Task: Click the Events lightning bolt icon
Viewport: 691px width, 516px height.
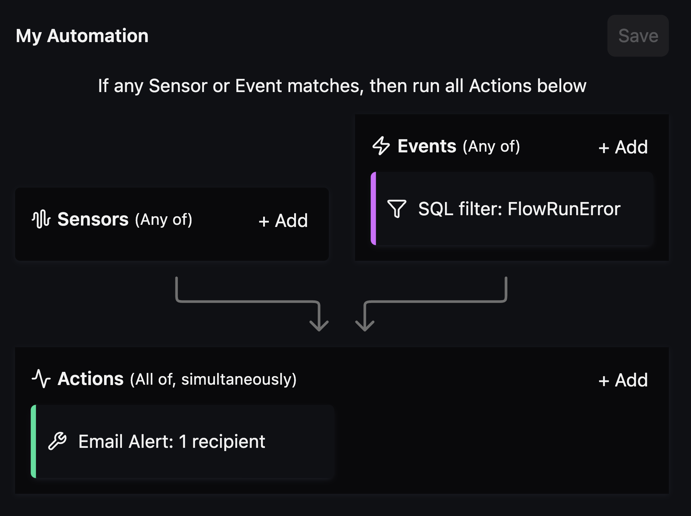Action: 381,146
